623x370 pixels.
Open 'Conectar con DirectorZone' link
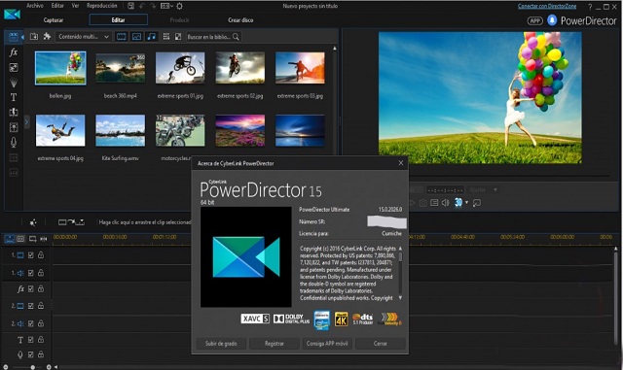(x=547, y=6)
